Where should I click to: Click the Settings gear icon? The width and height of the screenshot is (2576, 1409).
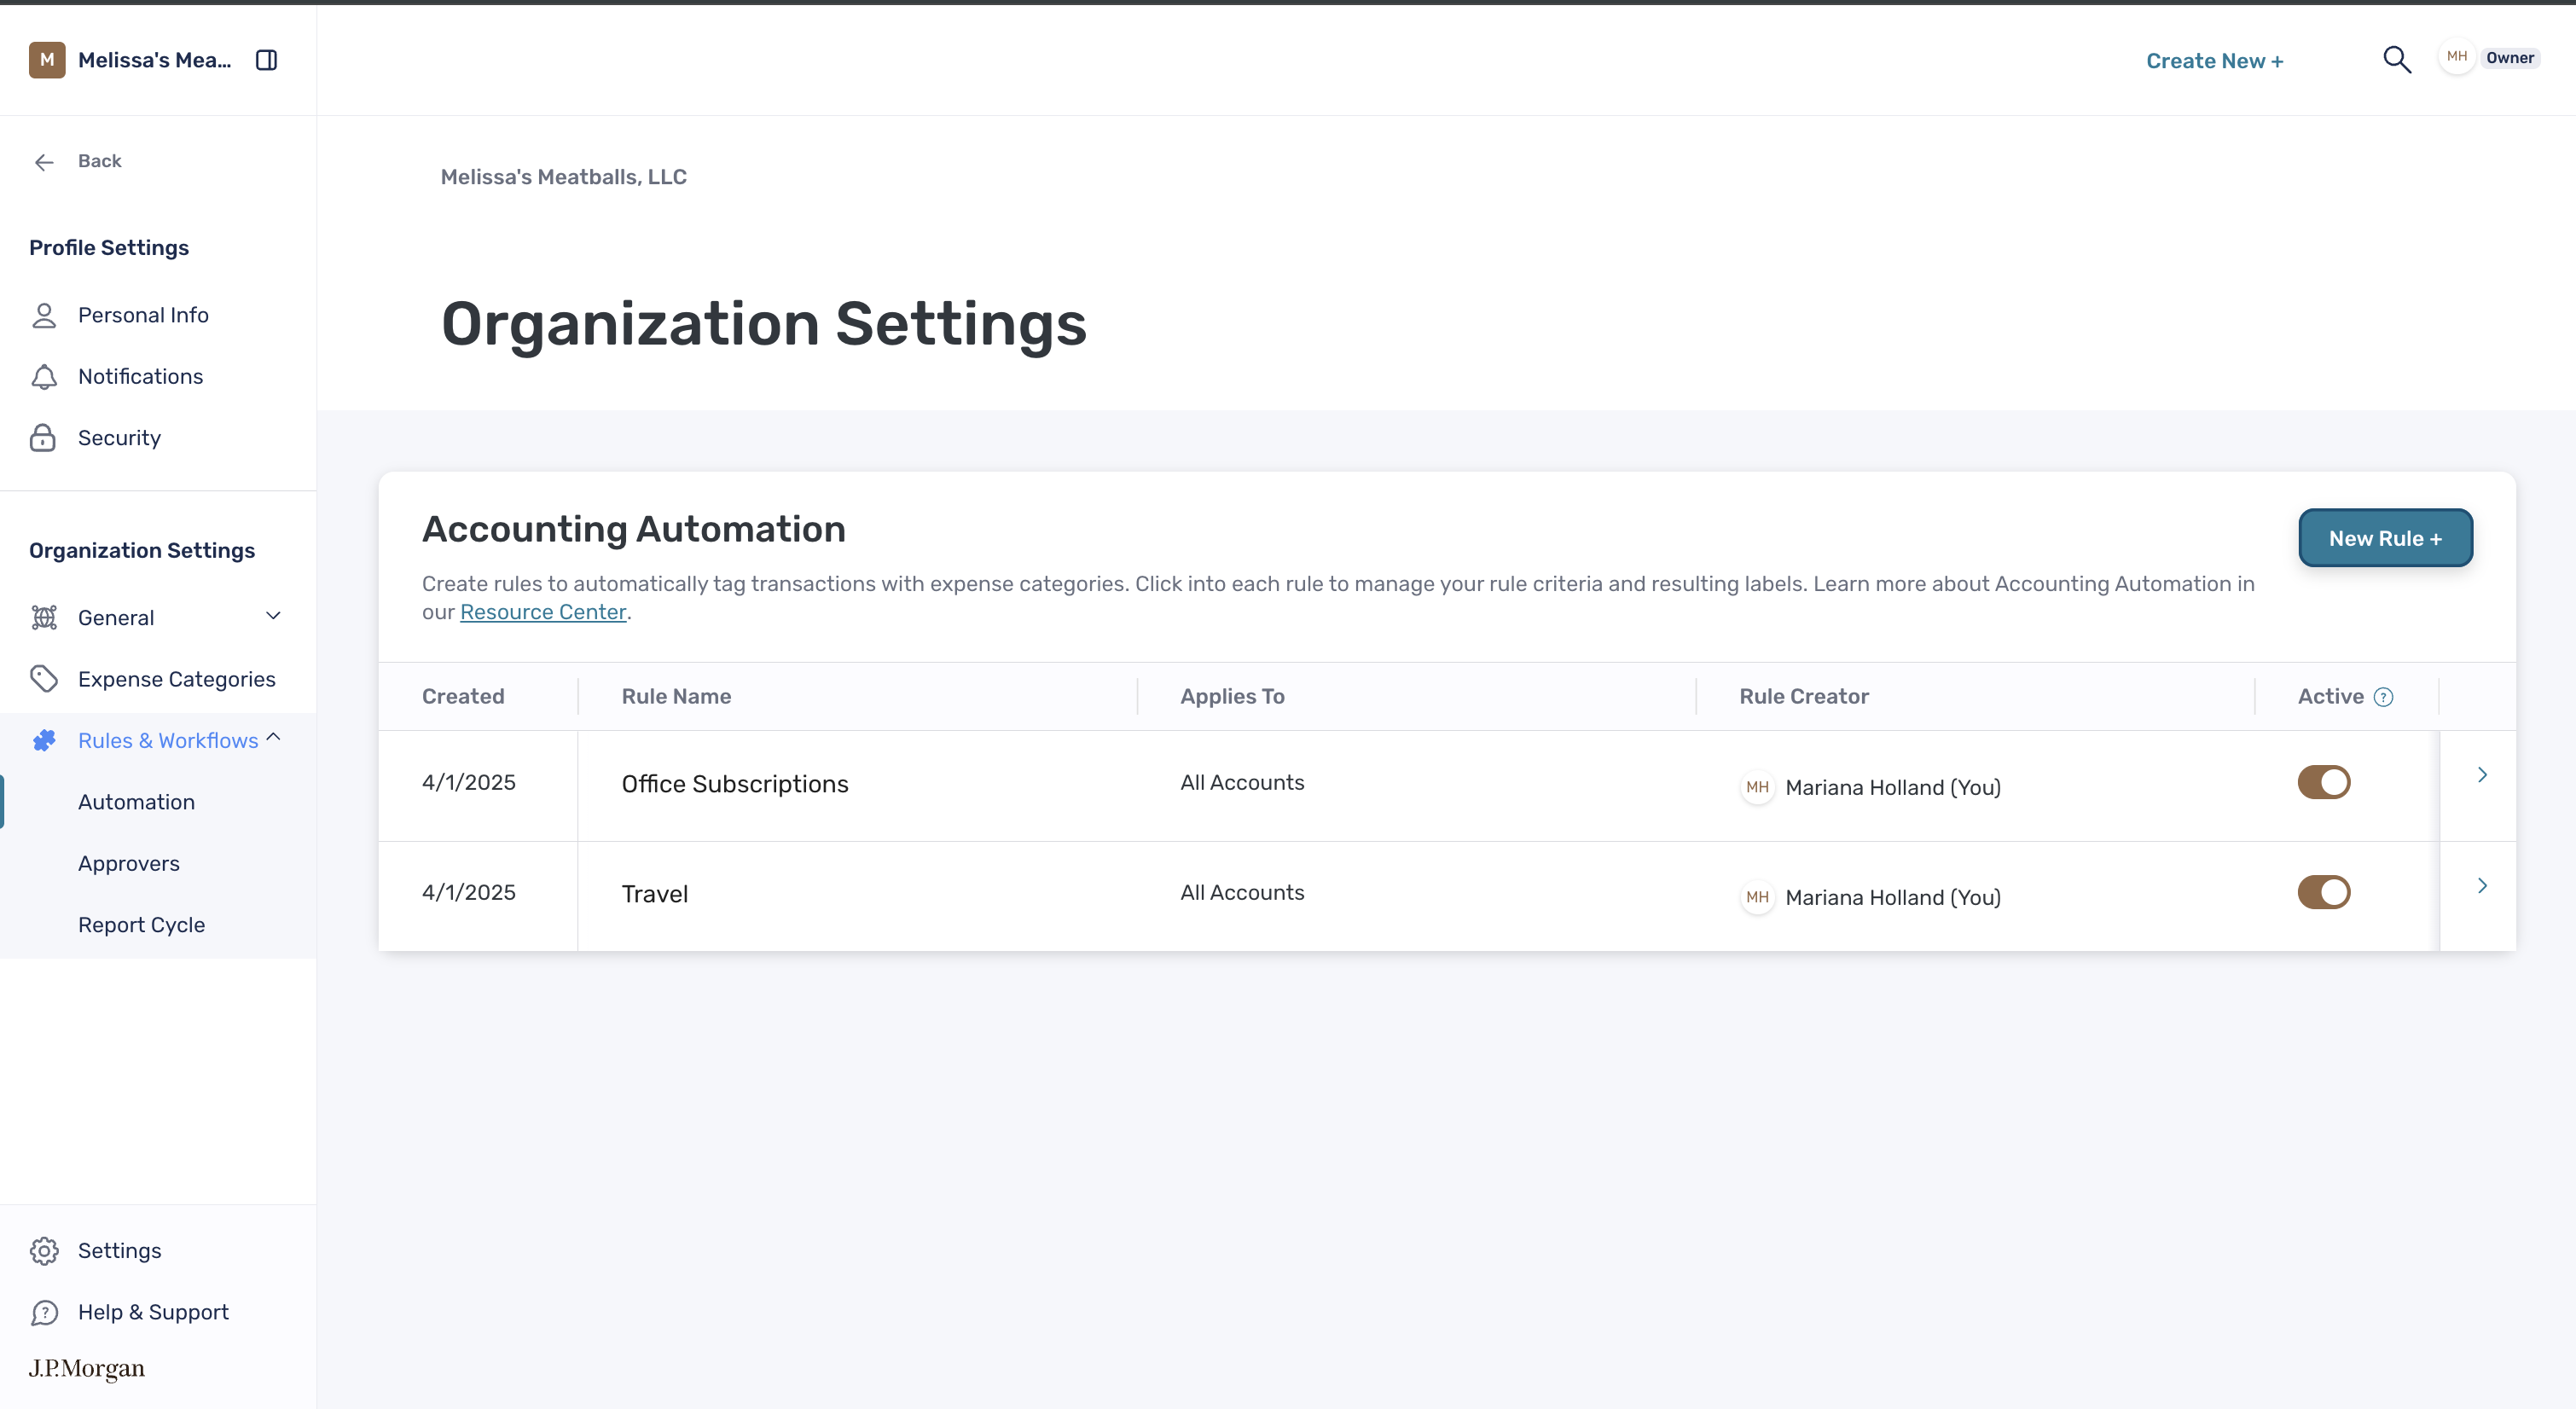(44, 1251)
